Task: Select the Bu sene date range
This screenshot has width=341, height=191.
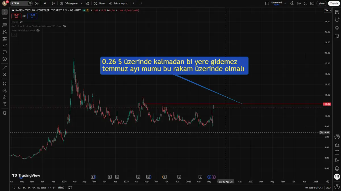Action: (41, 188)
